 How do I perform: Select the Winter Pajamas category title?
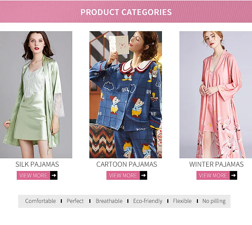point(216,164)
